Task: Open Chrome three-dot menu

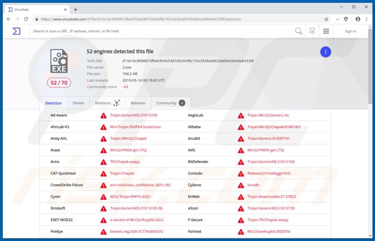Action: point(366,19)
